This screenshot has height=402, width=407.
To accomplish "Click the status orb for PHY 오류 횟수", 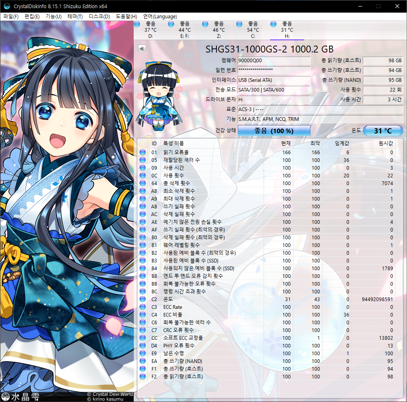I will [x=143, y=345].
